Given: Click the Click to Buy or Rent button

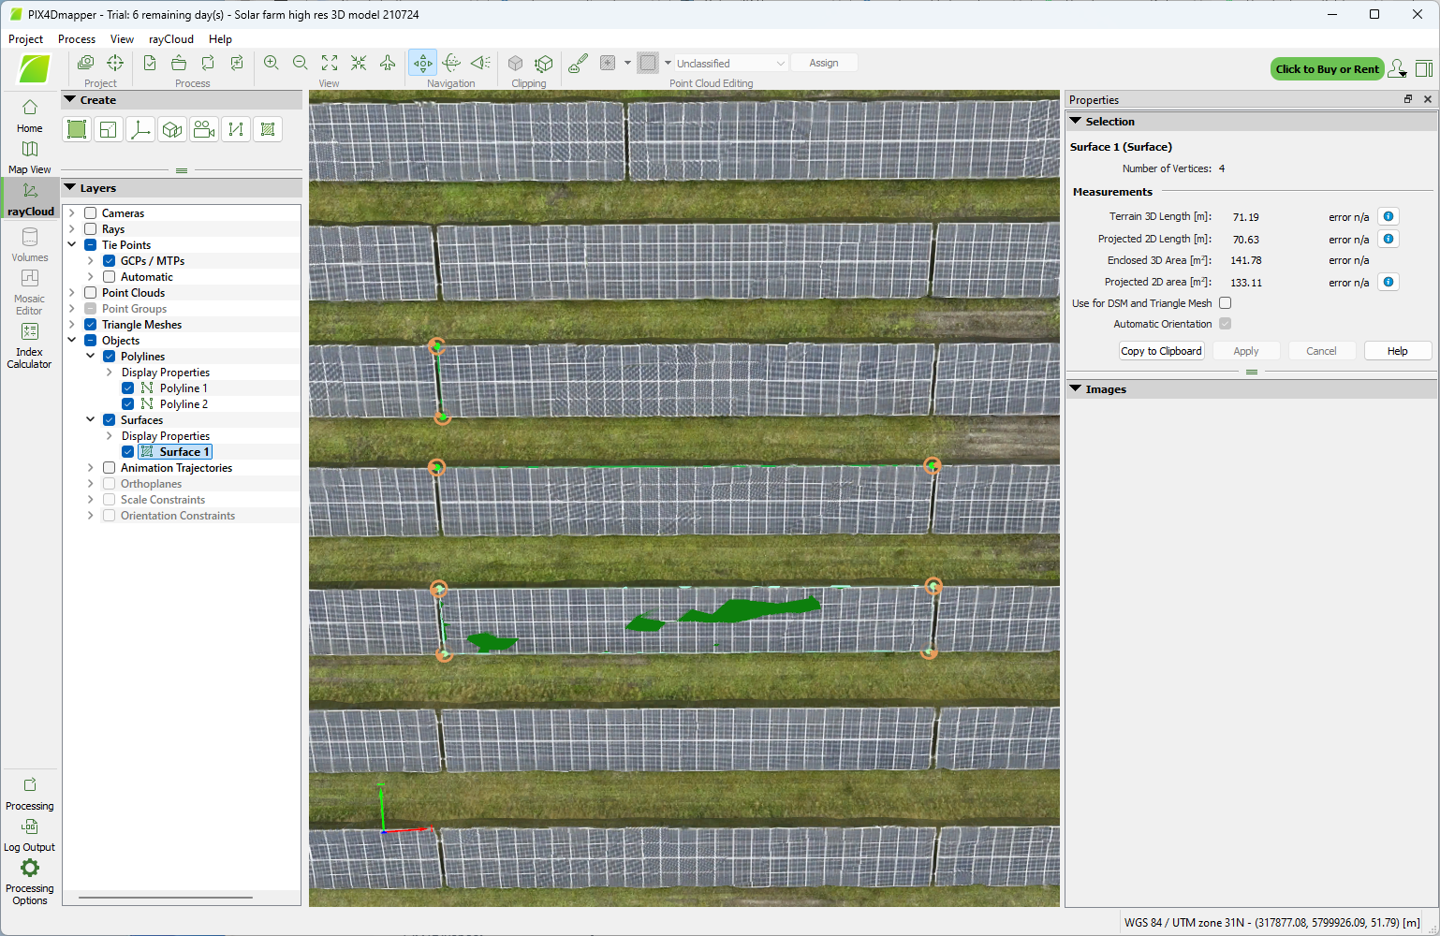Looking at the screenshot, I should pyautogui.click(x=1327, y=69).
